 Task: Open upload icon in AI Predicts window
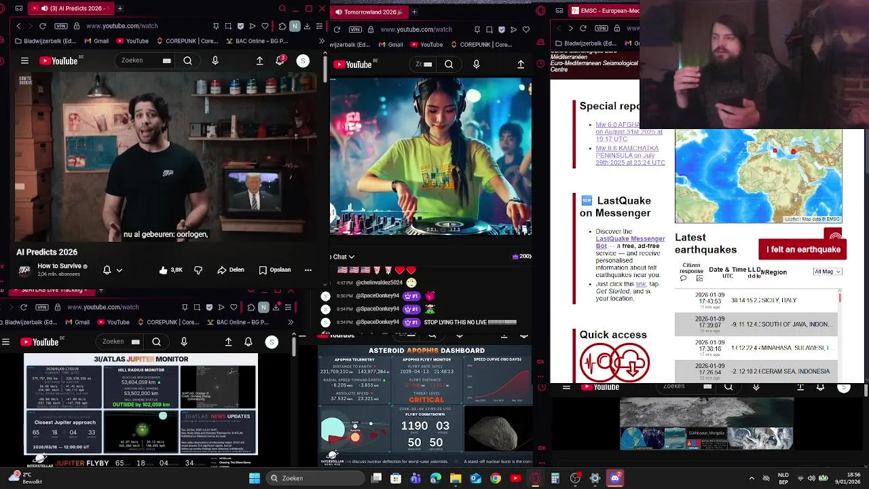[259, 60]
